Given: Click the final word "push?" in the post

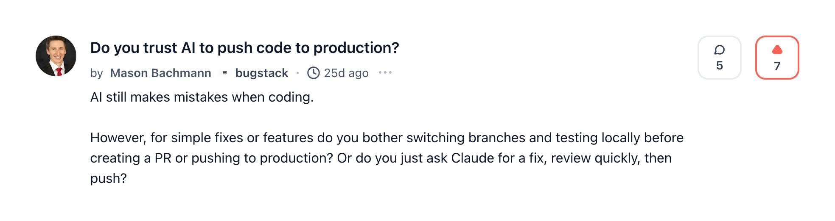Looking at the screenshot, I should [108, 178].
